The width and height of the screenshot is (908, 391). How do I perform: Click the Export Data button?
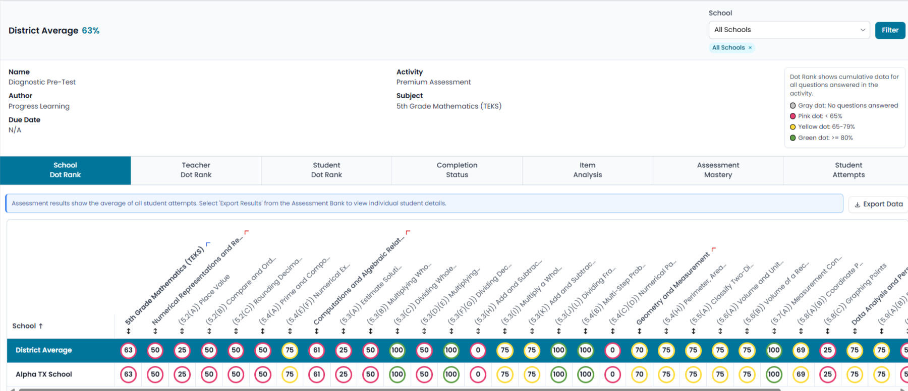(878, 204)
